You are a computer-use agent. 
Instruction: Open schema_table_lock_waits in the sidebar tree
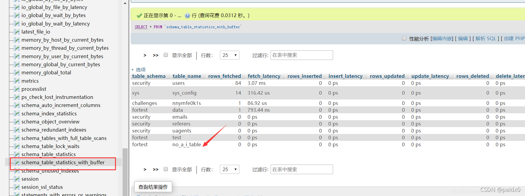coord(50,146)
